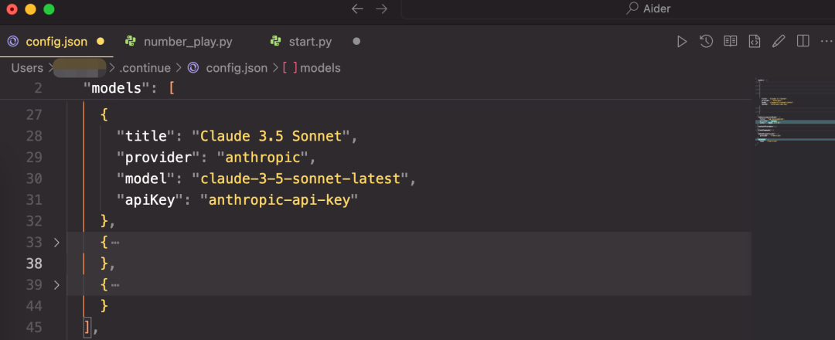Open the timeline history icon
The image size is (835, 340).
pyautogui.click(x=706, y=42)
